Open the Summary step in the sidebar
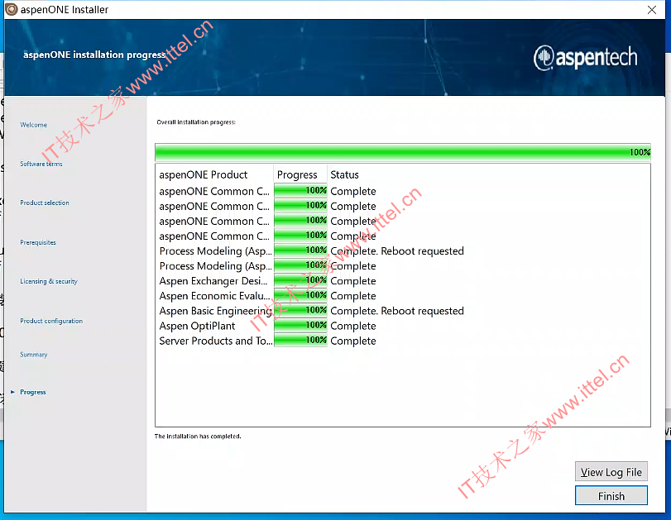This screenshot has height=520, width=671. [34, 355]
